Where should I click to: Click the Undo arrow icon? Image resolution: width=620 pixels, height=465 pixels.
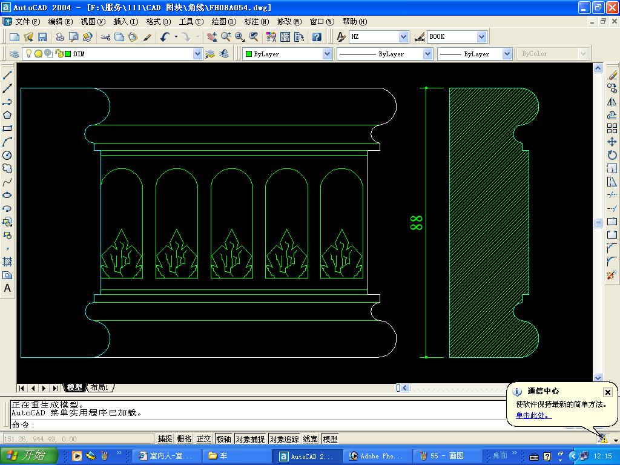pyautogui.click(x=165, y=37)
